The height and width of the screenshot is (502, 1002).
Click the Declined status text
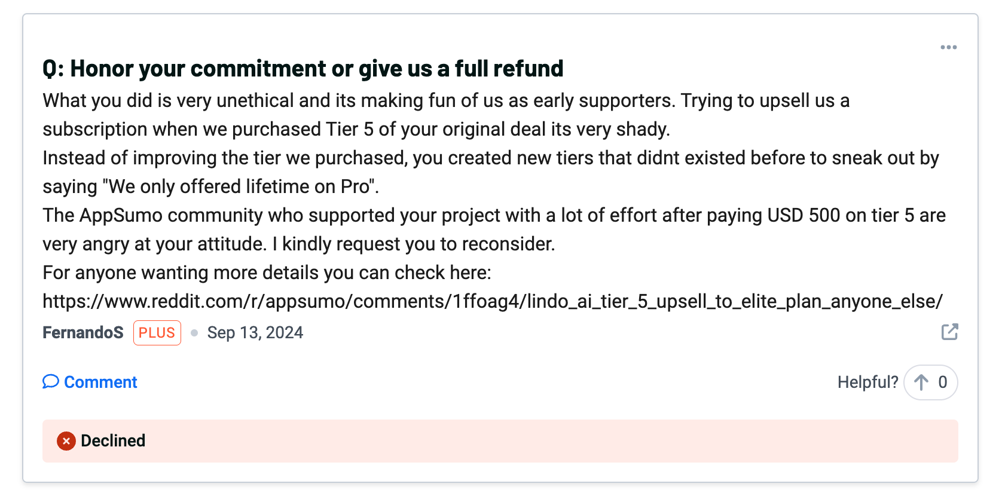click(113, 441)
